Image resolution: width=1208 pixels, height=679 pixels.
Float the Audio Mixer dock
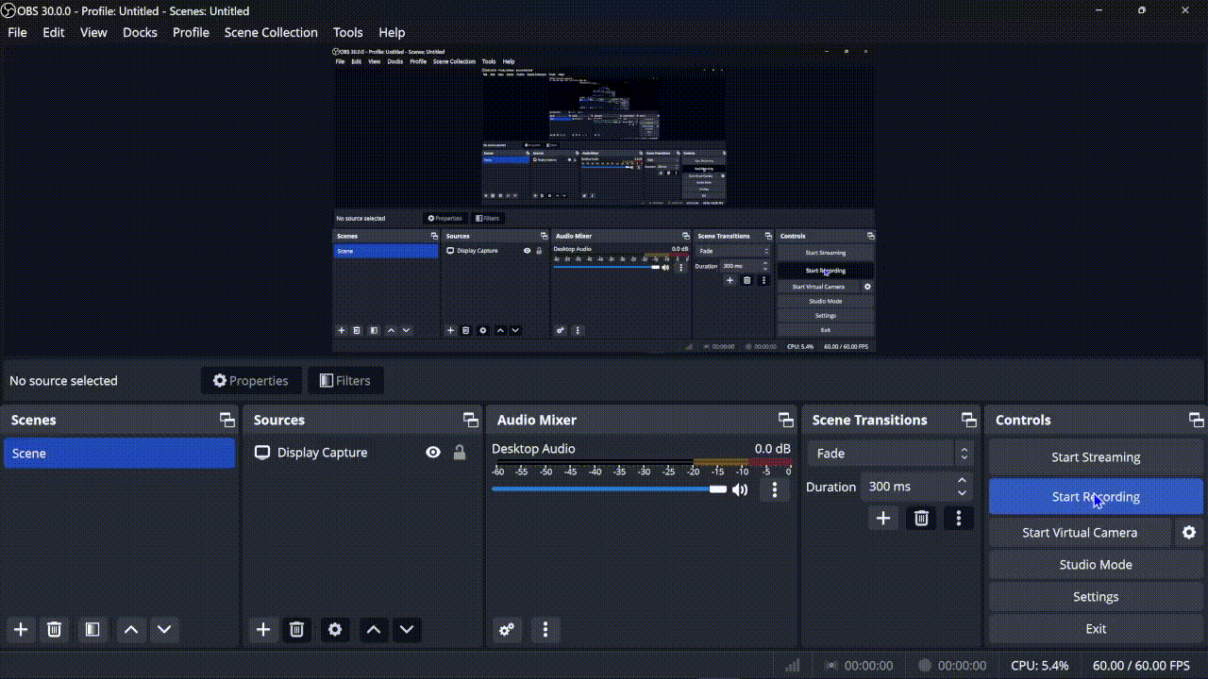pos(785,420)
